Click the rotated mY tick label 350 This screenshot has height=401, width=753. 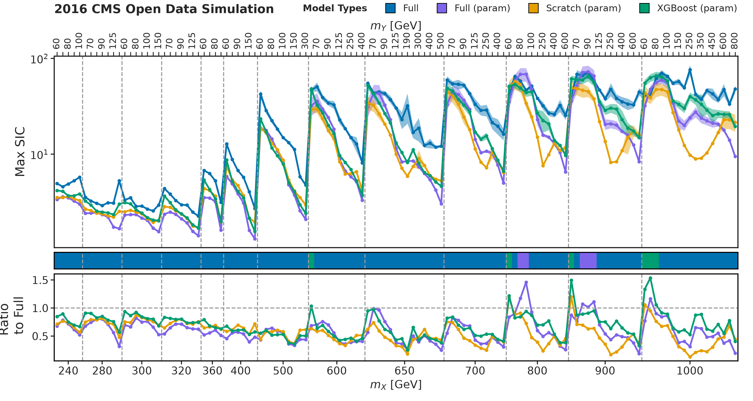[x=700, y=41]
